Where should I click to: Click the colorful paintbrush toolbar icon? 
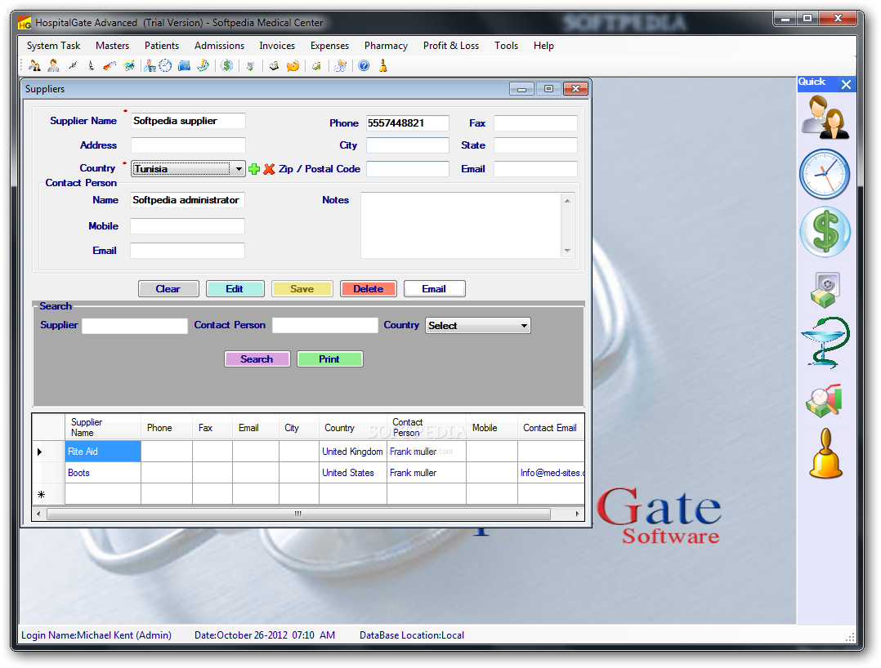(x=128, y=65)
